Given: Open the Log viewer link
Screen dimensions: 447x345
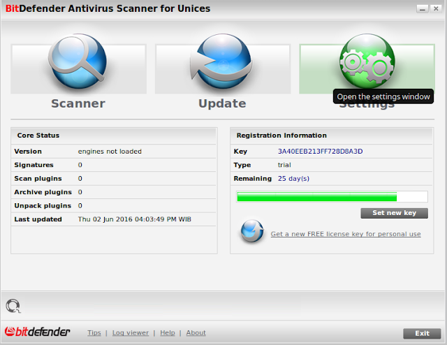Looking at the screenshot, I should 130,333.
